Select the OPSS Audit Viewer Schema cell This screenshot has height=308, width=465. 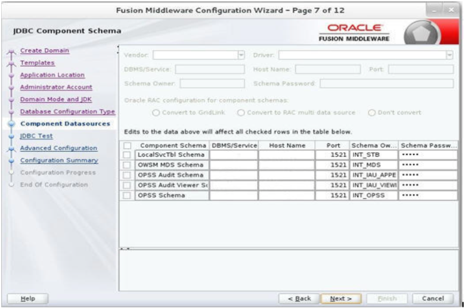click(x=172, y=185)
